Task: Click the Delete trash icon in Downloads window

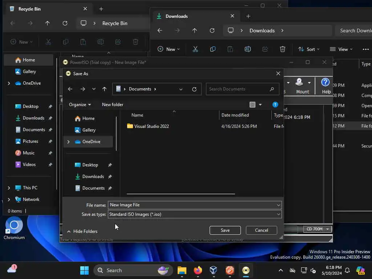Action: pyautogui.click(x=283, y=49)
